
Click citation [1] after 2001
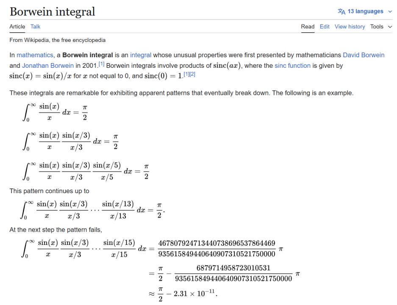tap(101, 64)
